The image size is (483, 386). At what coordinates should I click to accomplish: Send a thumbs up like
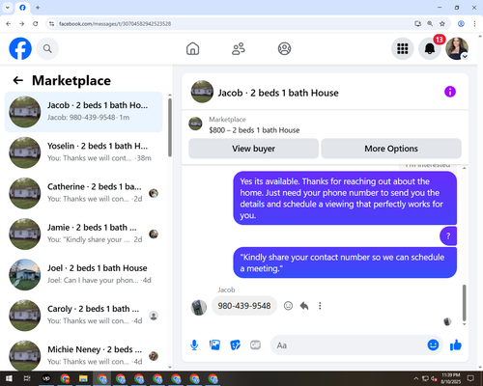coord(456,345)
